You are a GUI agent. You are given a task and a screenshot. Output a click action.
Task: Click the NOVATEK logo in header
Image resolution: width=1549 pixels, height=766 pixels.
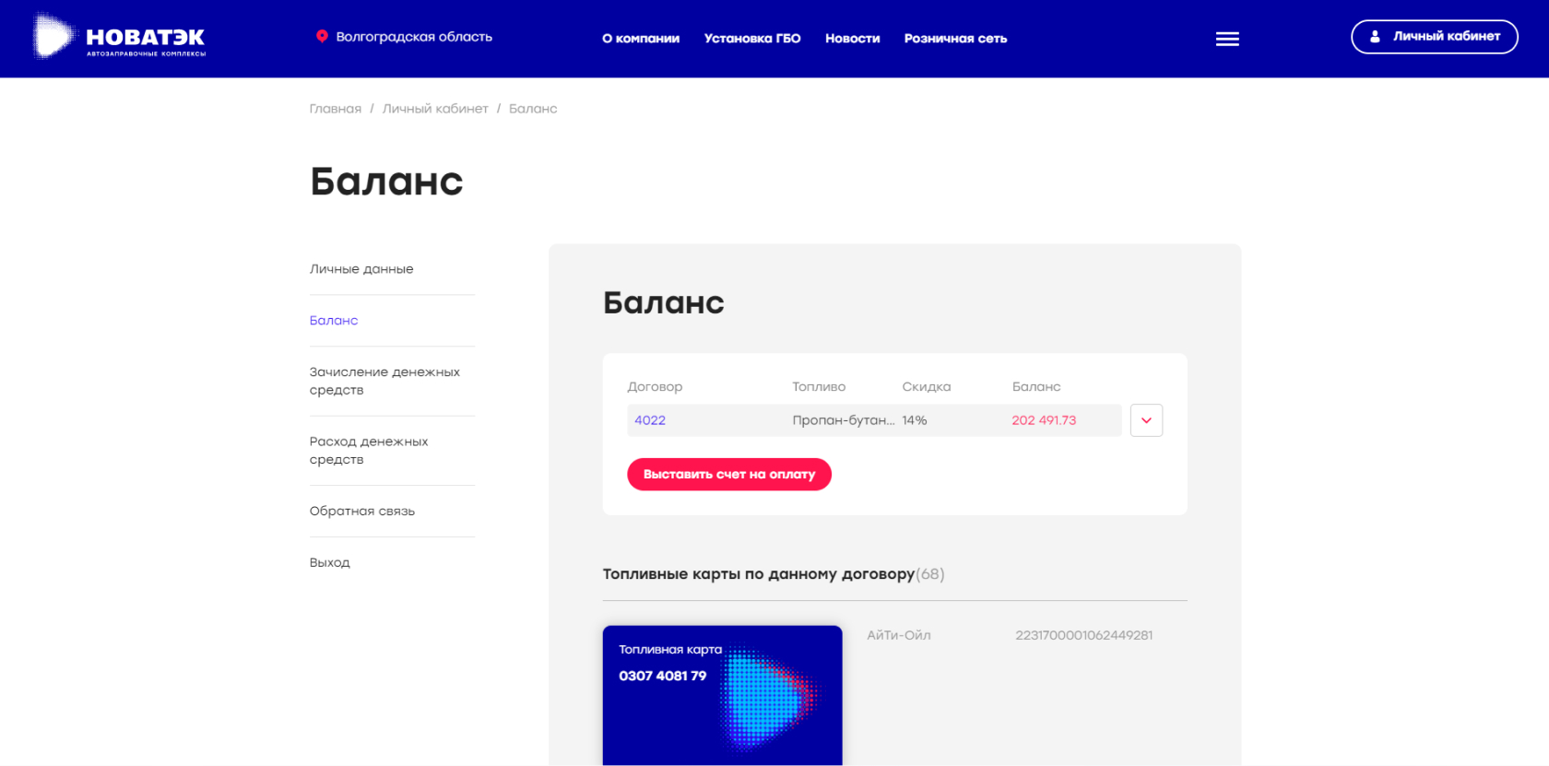coord(120,38)
